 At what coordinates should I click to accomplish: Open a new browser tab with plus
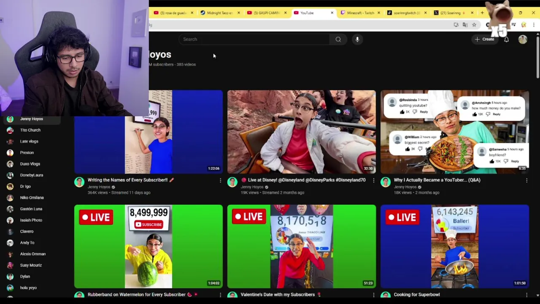tap(482, 13)
